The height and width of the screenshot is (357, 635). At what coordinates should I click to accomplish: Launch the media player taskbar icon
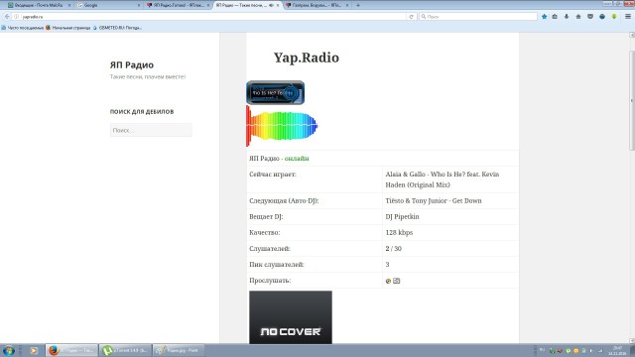coord(34,350)
